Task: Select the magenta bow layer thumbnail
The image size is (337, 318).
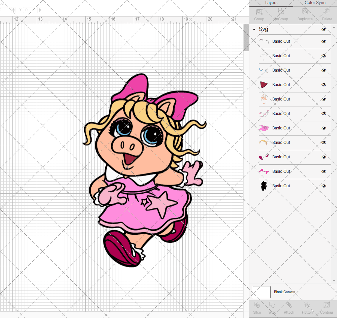Action: 264,171
